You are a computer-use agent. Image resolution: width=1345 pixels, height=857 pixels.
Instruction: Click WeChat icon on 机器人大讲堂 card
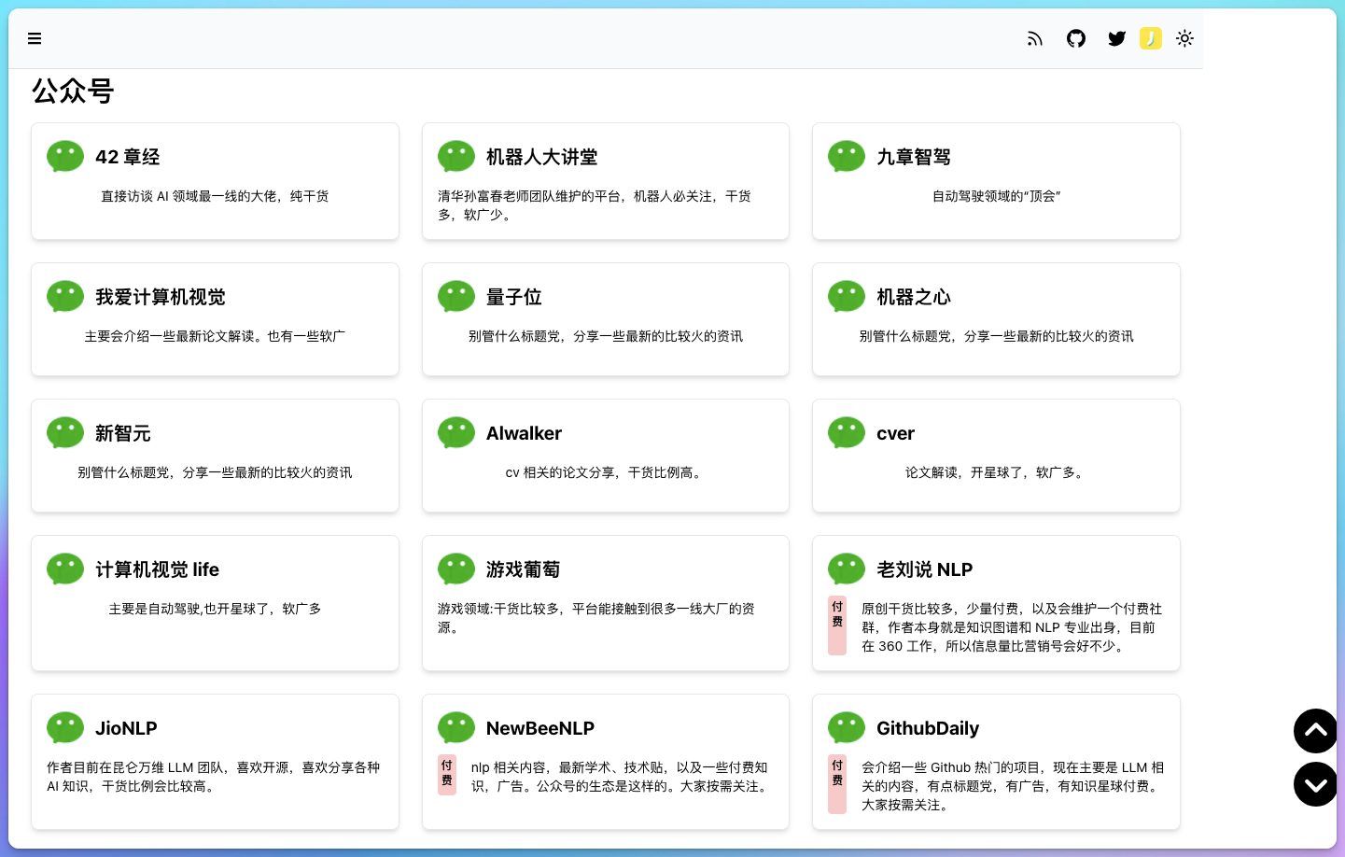[x=456, y=157]
